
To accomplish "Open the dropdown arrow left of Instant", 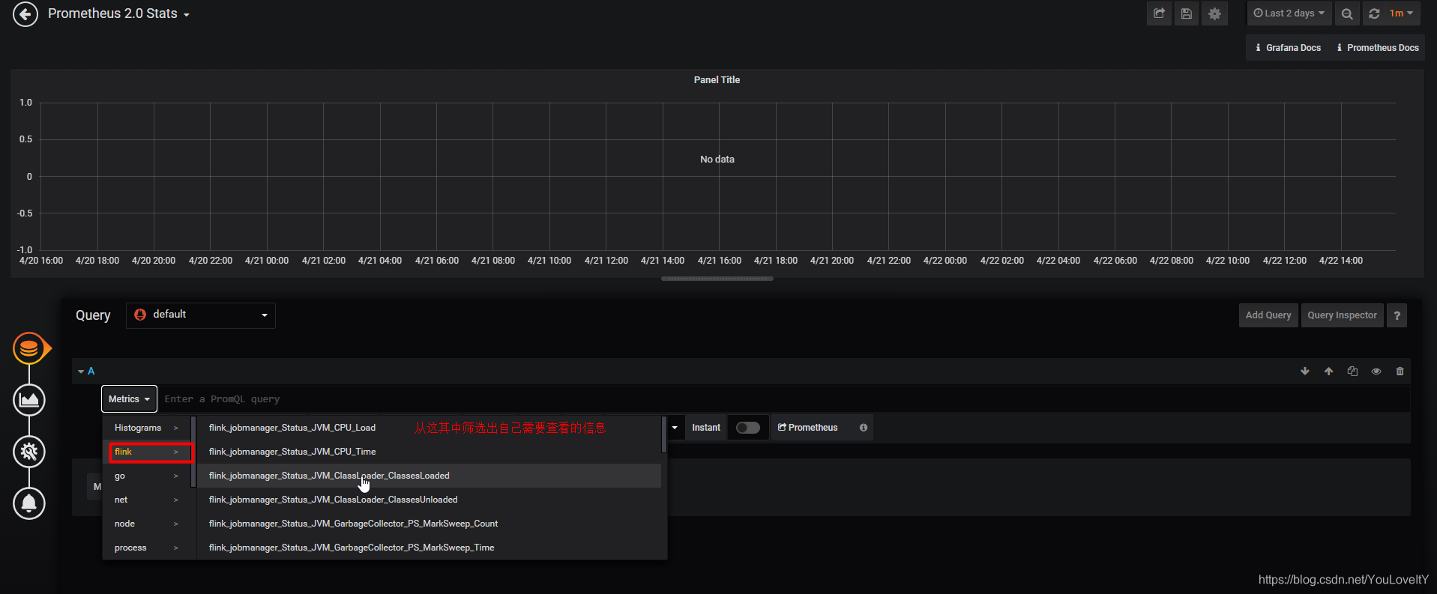I will pyautogui.click(x=675, y=428).
